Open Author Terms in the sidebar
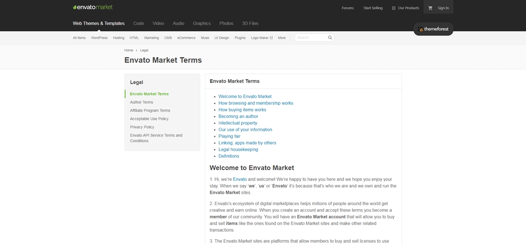 142,102
